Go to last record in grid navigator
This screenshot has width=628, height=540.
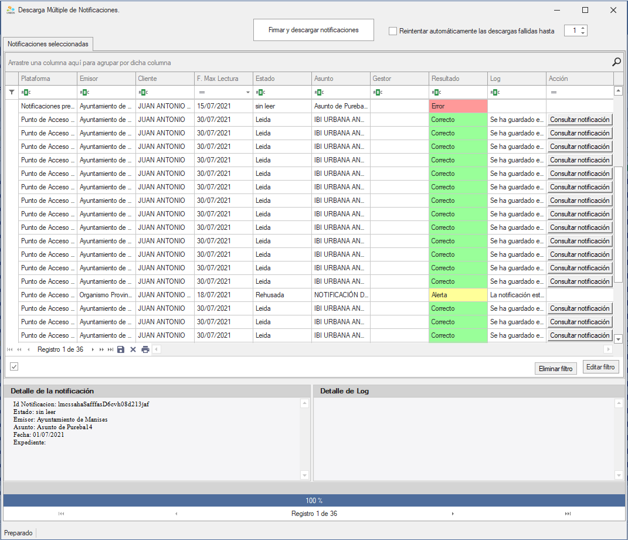click(111, 349)
